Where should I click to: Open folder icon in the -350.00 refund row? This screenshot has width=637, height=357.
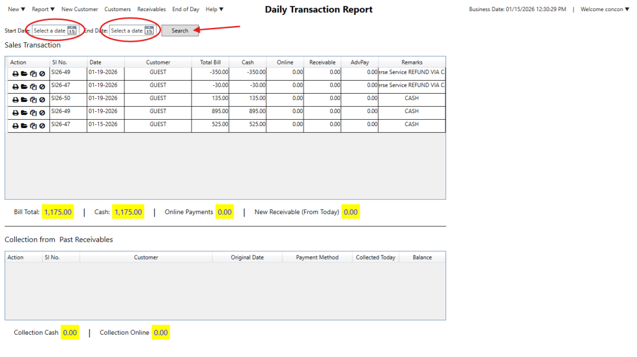(24, 73)
